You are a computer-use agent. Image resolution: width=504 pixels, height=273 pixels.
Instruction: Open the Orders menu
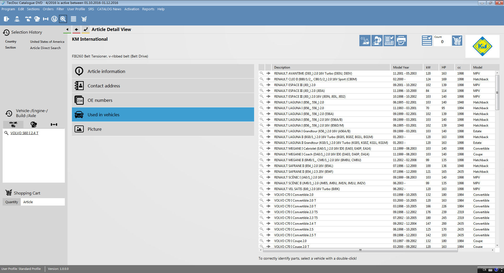click(x=48, y=9)
